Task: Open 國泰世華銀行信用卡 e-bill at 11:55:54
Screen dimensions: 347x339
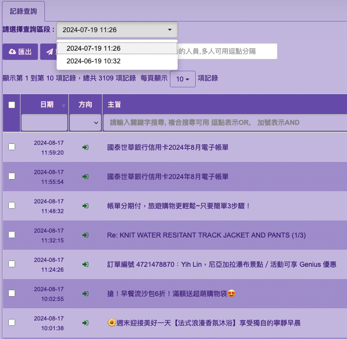Action: point(168,177)
